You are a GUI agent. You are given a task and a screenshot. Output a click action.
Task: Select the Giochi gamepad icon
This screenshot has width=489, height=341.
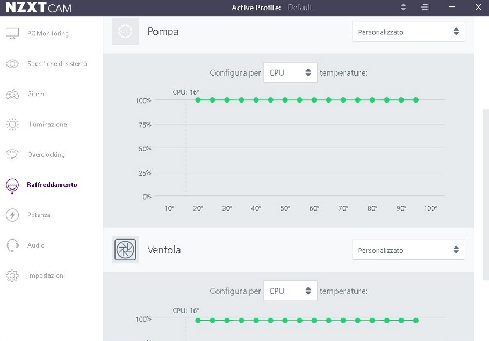[x=12, y=95]
